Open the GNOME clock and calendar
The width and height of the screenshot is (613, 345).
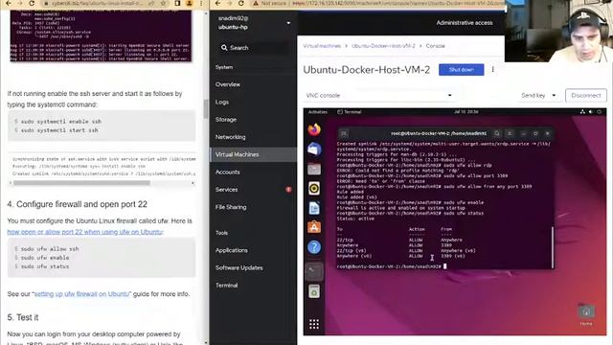(x=466, y=112)
